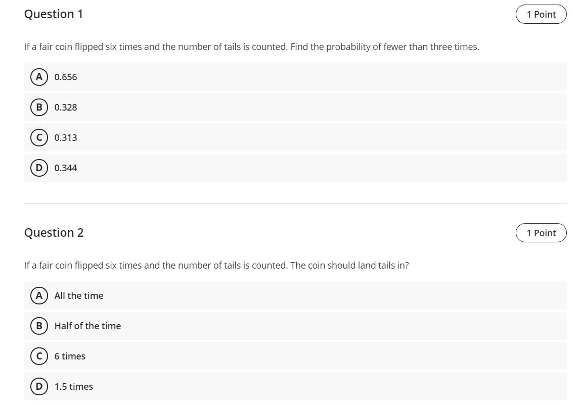
Task: Click the Question 1 heading
Action: (54, 14)
